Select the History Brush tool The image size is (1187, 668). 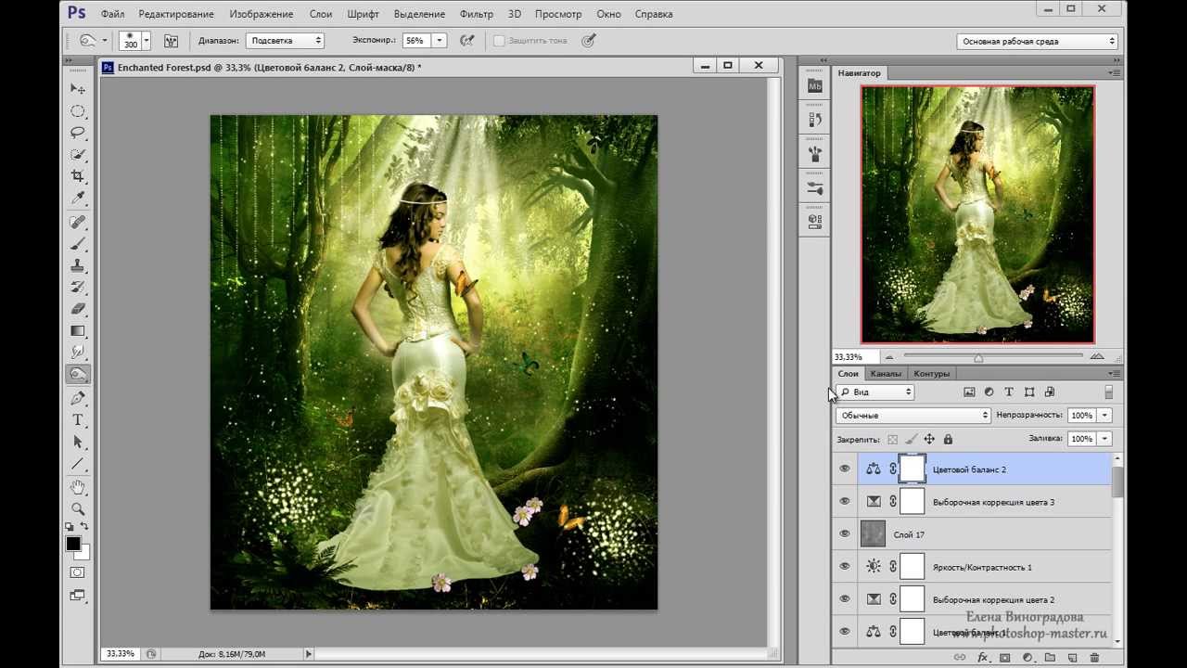pos(78,288)
